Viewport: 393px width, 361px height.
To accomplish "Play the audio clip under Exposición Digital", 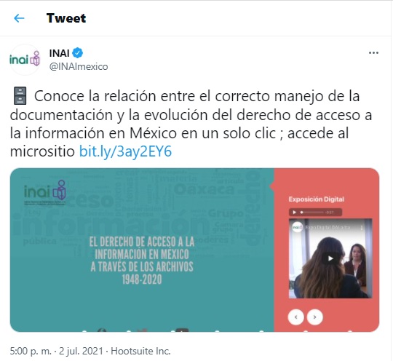I will 295,213.
